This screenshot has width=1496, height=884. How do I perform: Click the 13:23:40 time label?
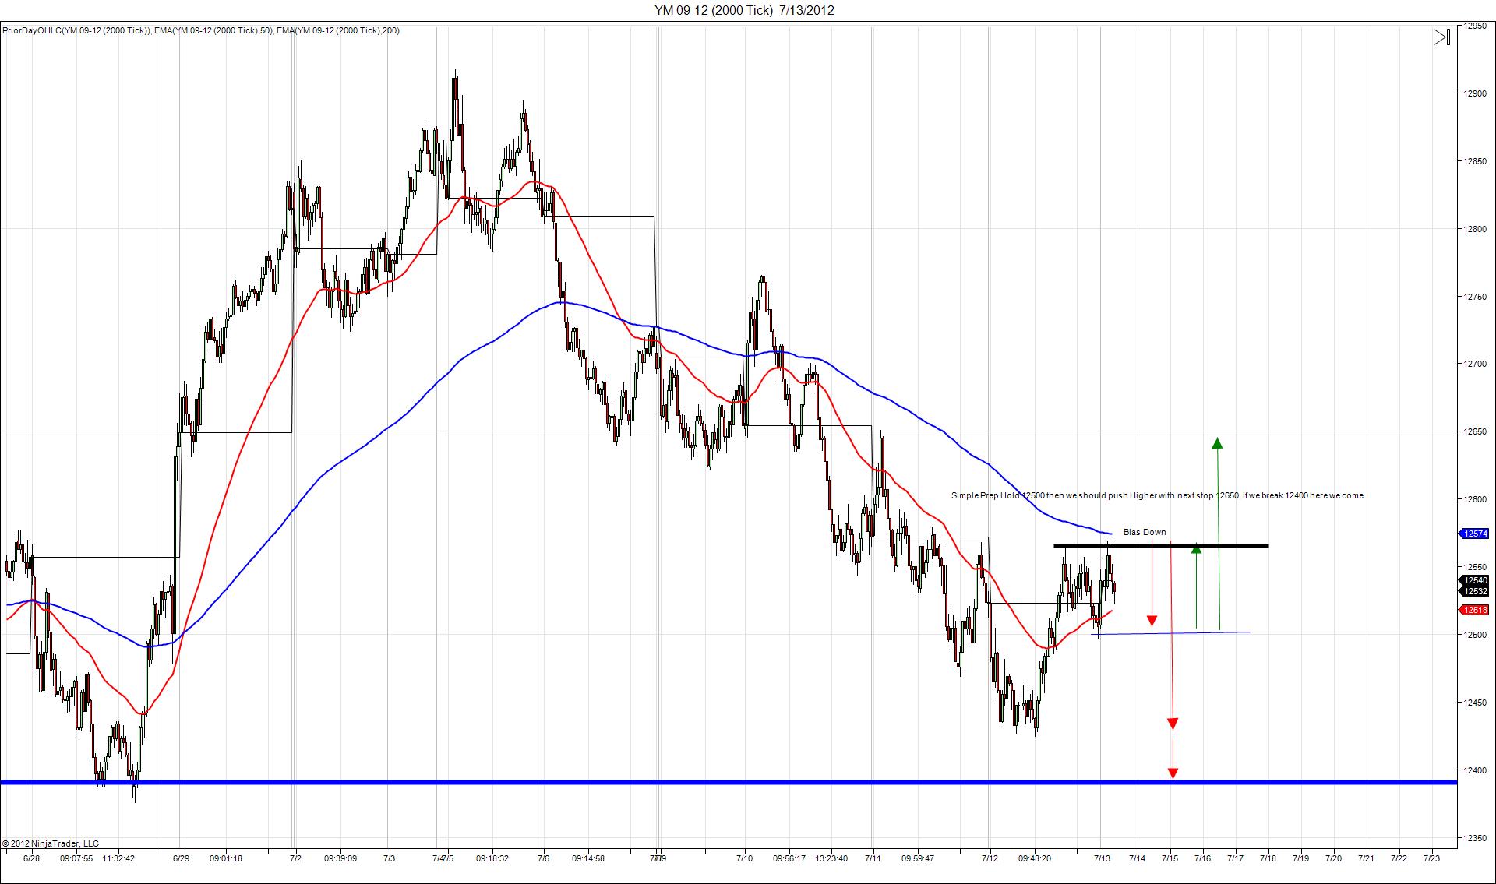[x=831, y=858]
